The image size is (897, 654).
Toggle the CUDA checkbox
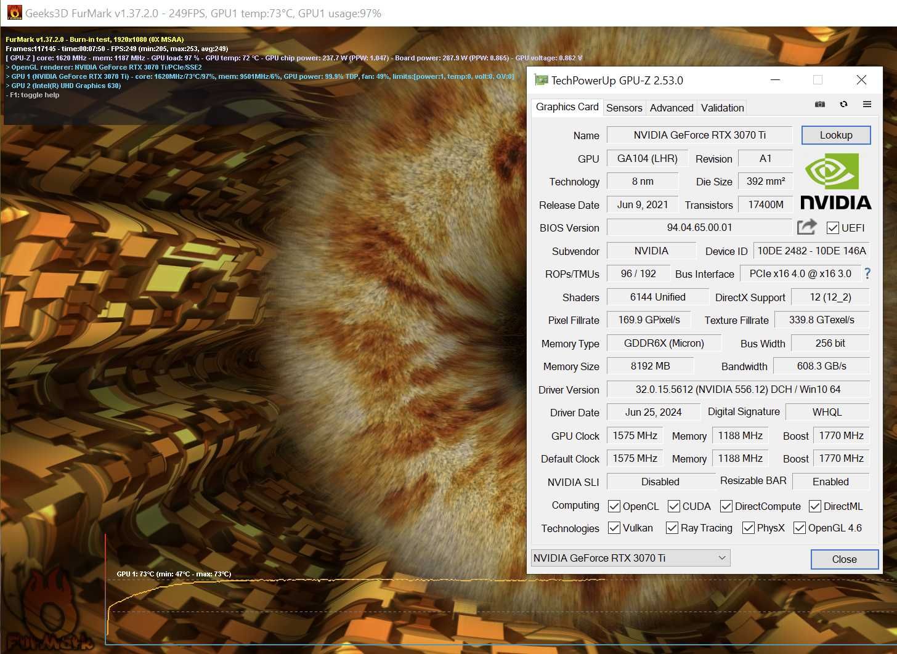coord(674,506)
